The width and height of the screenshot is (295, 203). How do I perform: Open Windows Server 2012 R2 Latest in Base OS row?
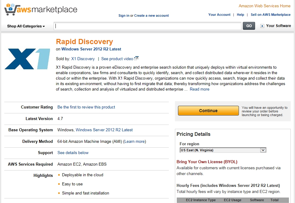pos(104,130)
